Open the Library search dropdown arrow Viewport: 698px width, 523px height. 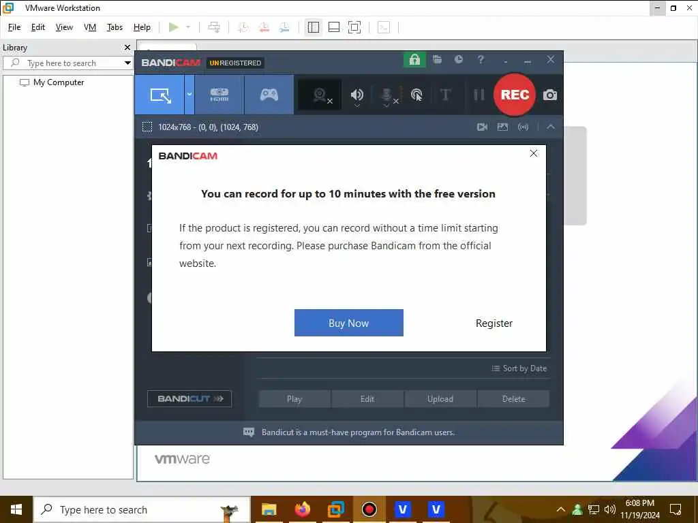click(x=127, y=63)
